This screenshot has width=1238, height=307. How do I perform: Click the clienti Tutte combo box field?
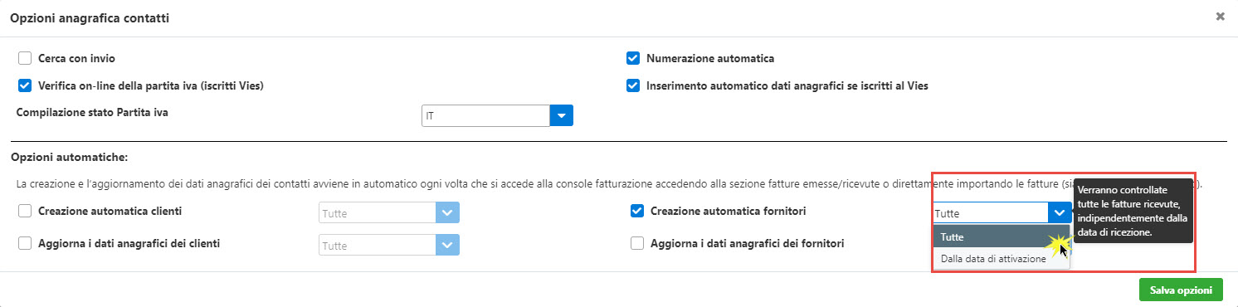pos(378,213)
